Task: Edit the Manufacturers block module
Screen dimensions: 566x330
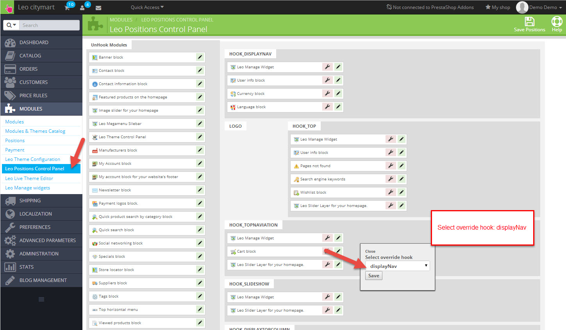Action: pos(200,150)
